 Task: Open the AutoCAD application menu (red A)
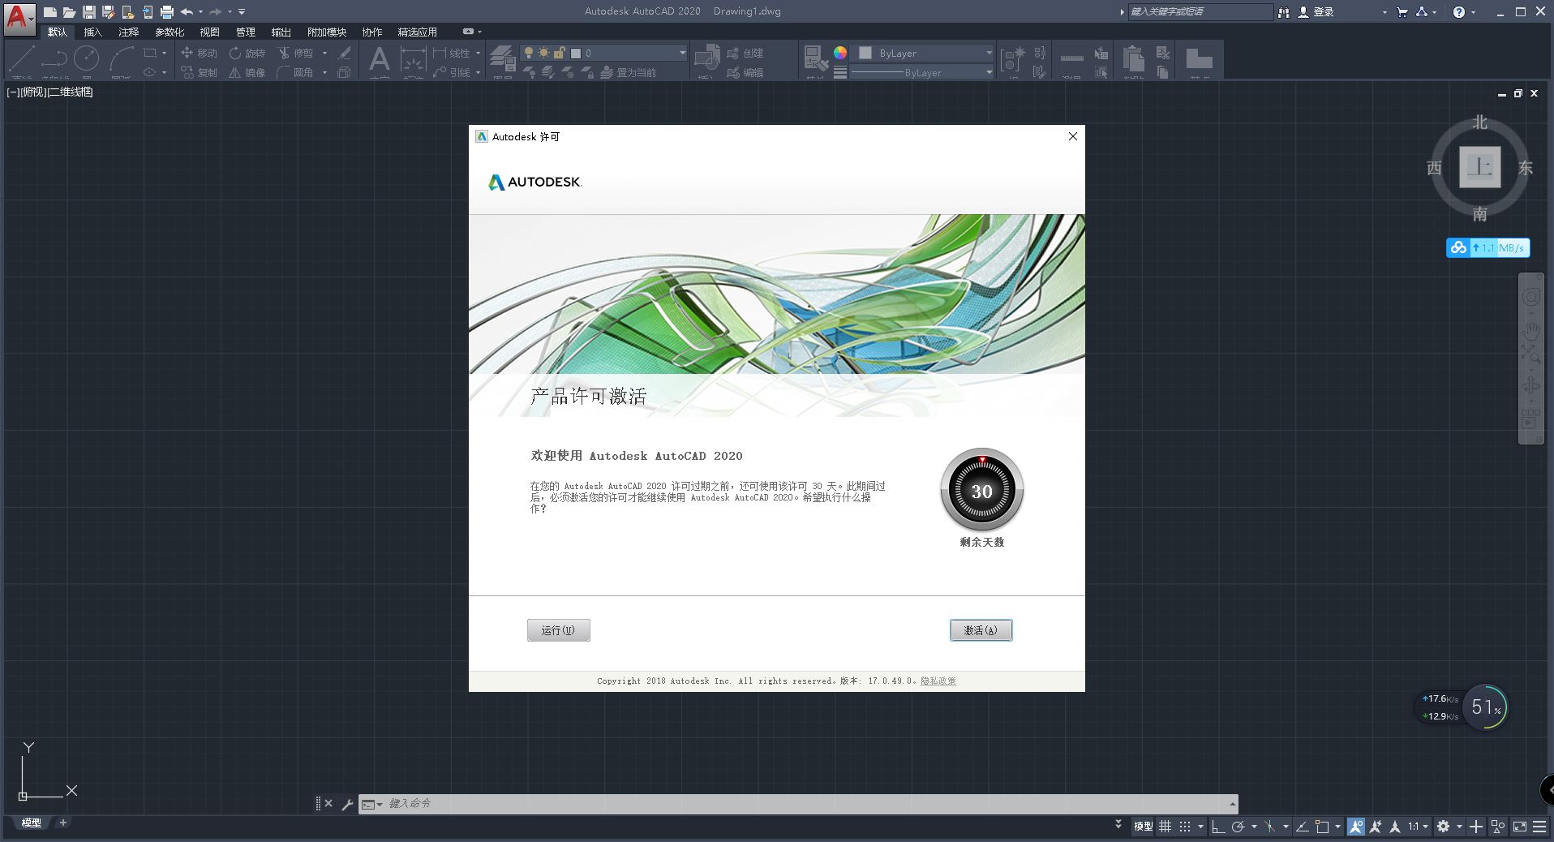click(x=19, y=18)
